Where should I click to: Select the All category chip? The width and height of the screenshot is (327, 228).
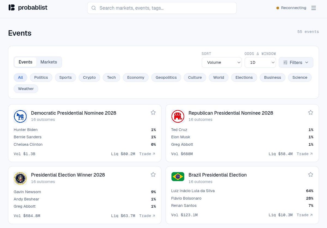[x=20, y=77]
